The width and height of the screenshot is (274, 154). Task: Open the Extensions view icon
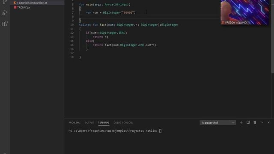5,24
